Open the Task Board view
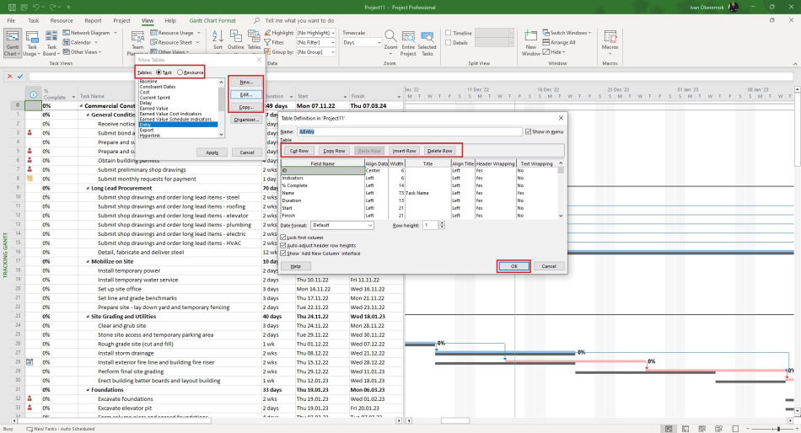 coord(51,43)
